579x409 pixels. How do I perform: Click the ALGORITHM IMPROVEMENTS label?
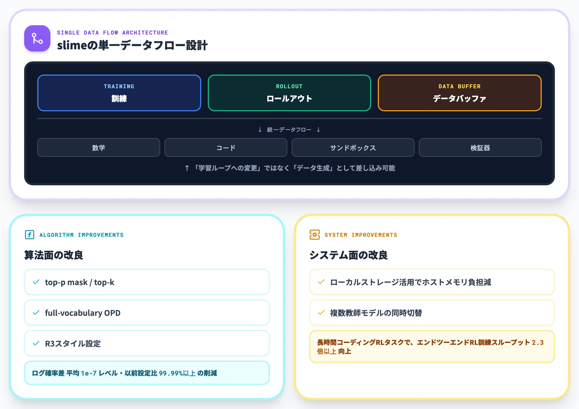point(81,235)
